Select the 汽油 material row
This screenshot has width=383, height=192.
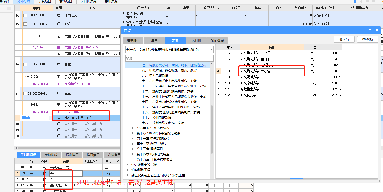click(66, 179)
